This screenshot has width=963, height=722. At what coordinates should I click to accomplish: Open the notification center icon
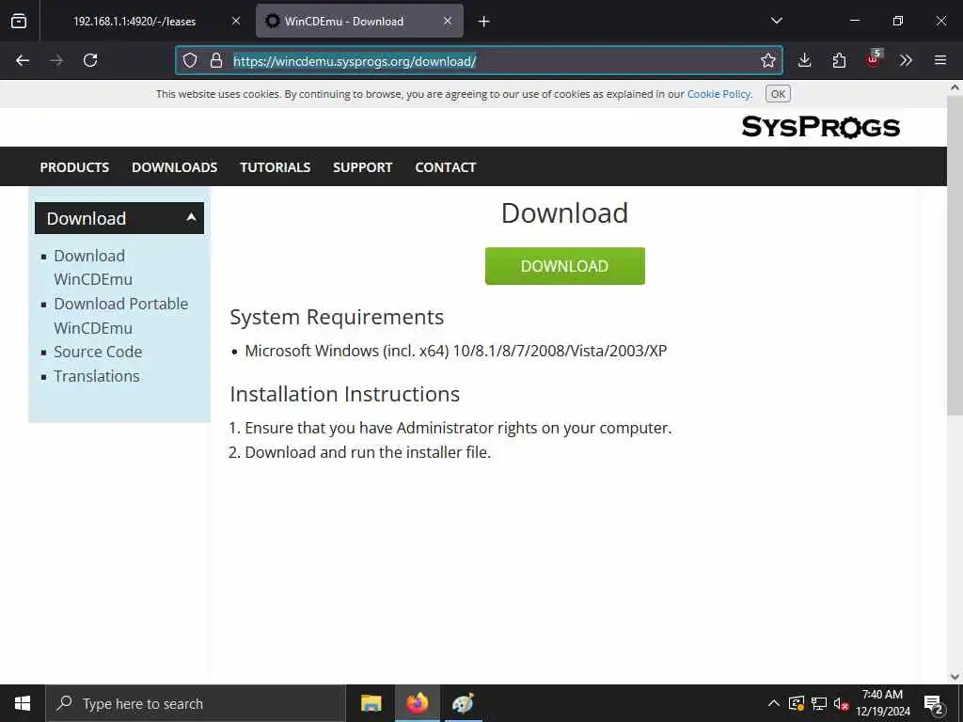coord(934,703)
